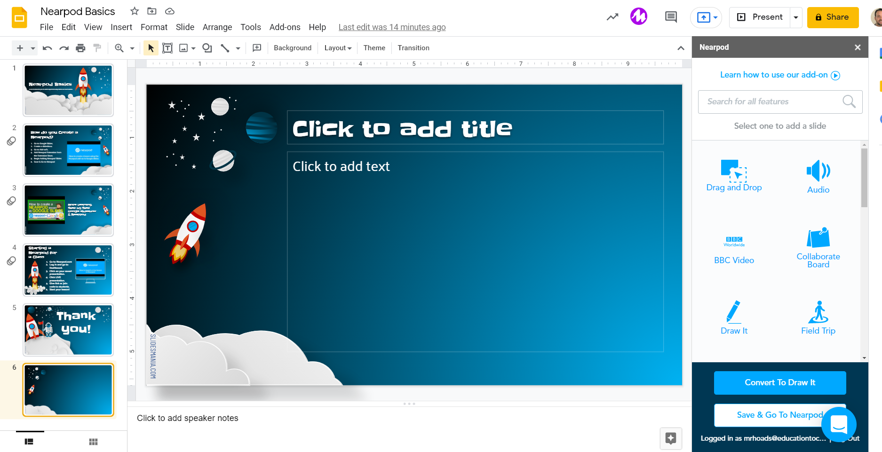Open the last edit history link
882x452 pixels.
(392, 27)
